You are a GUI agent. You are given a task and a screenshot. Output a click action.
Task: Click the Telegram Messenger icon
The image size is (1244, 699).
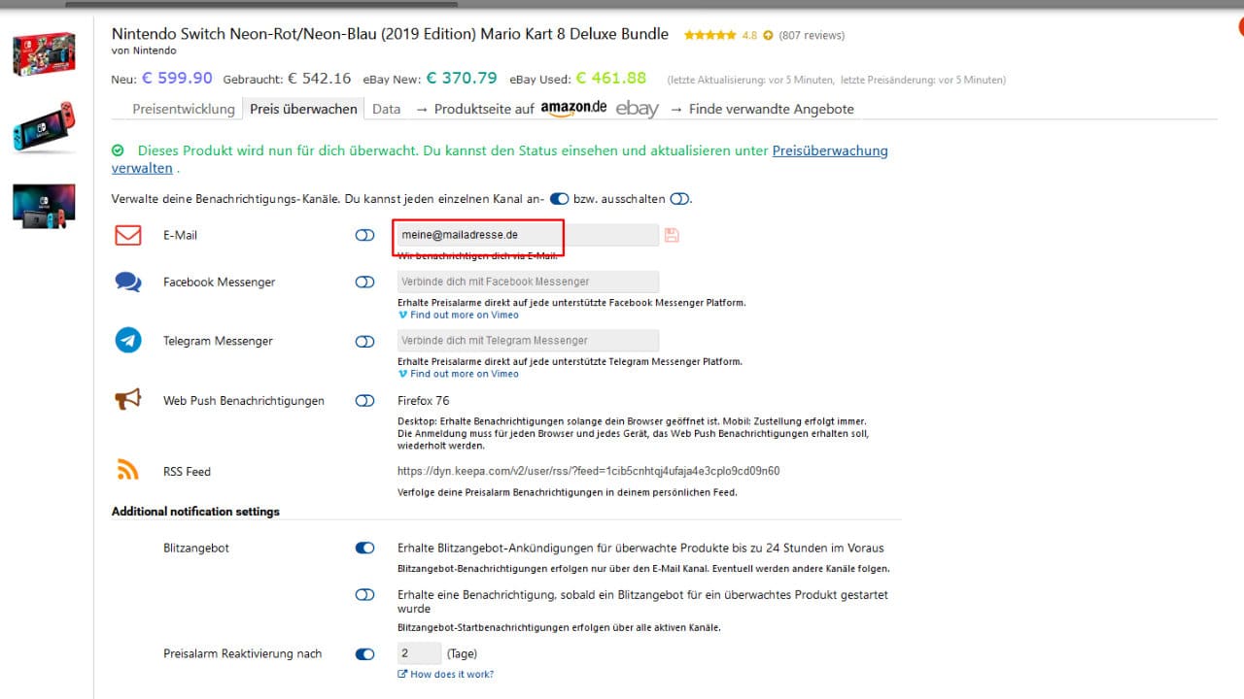click(128, 341)
